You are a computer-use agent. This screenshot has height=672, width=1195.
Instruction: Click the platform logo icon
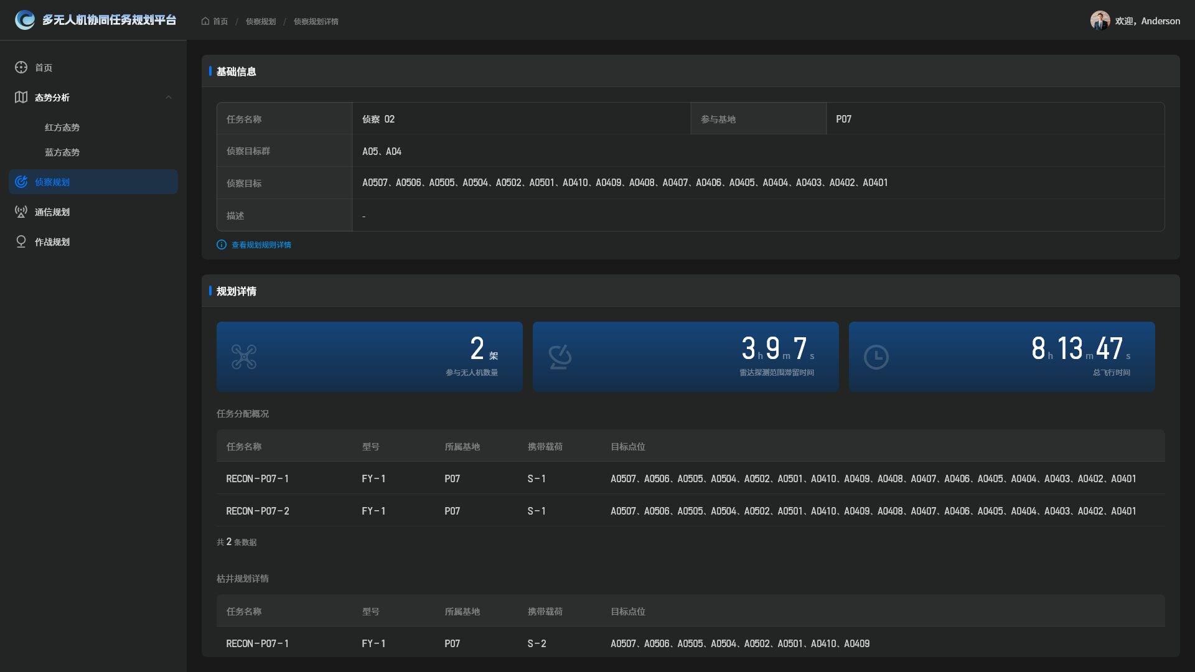25,20
